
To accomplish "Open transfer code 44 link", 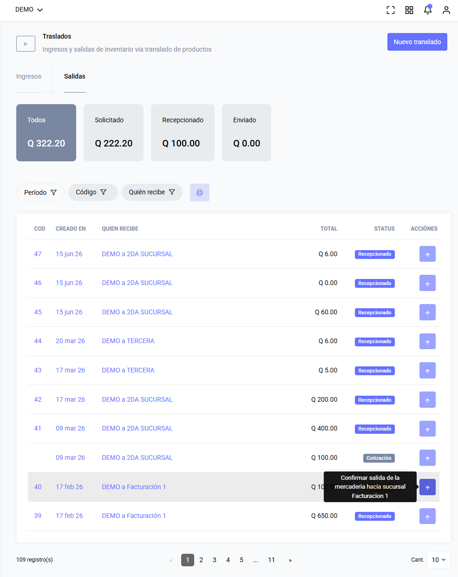I will (38, 341).
